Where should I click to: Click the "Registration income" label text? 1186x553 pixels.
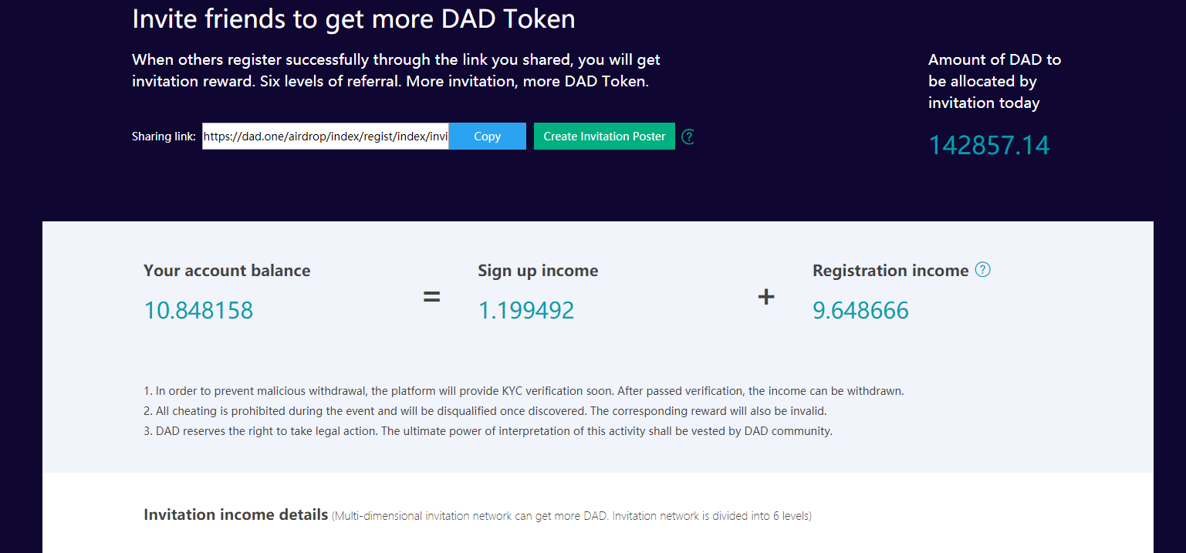point(890,271)
